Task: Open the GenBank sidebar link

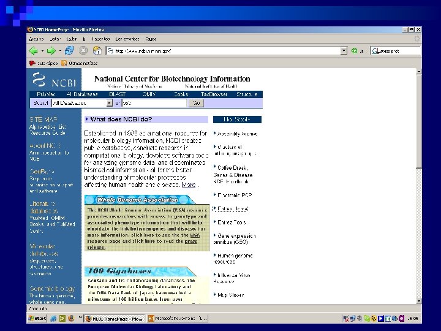Action: (x=42, y=172)
